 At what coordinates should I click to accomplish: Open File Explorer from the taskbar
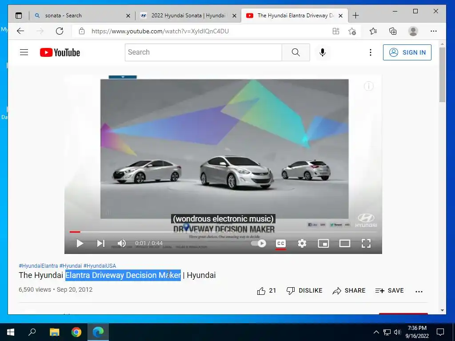(x=54, y=332)
